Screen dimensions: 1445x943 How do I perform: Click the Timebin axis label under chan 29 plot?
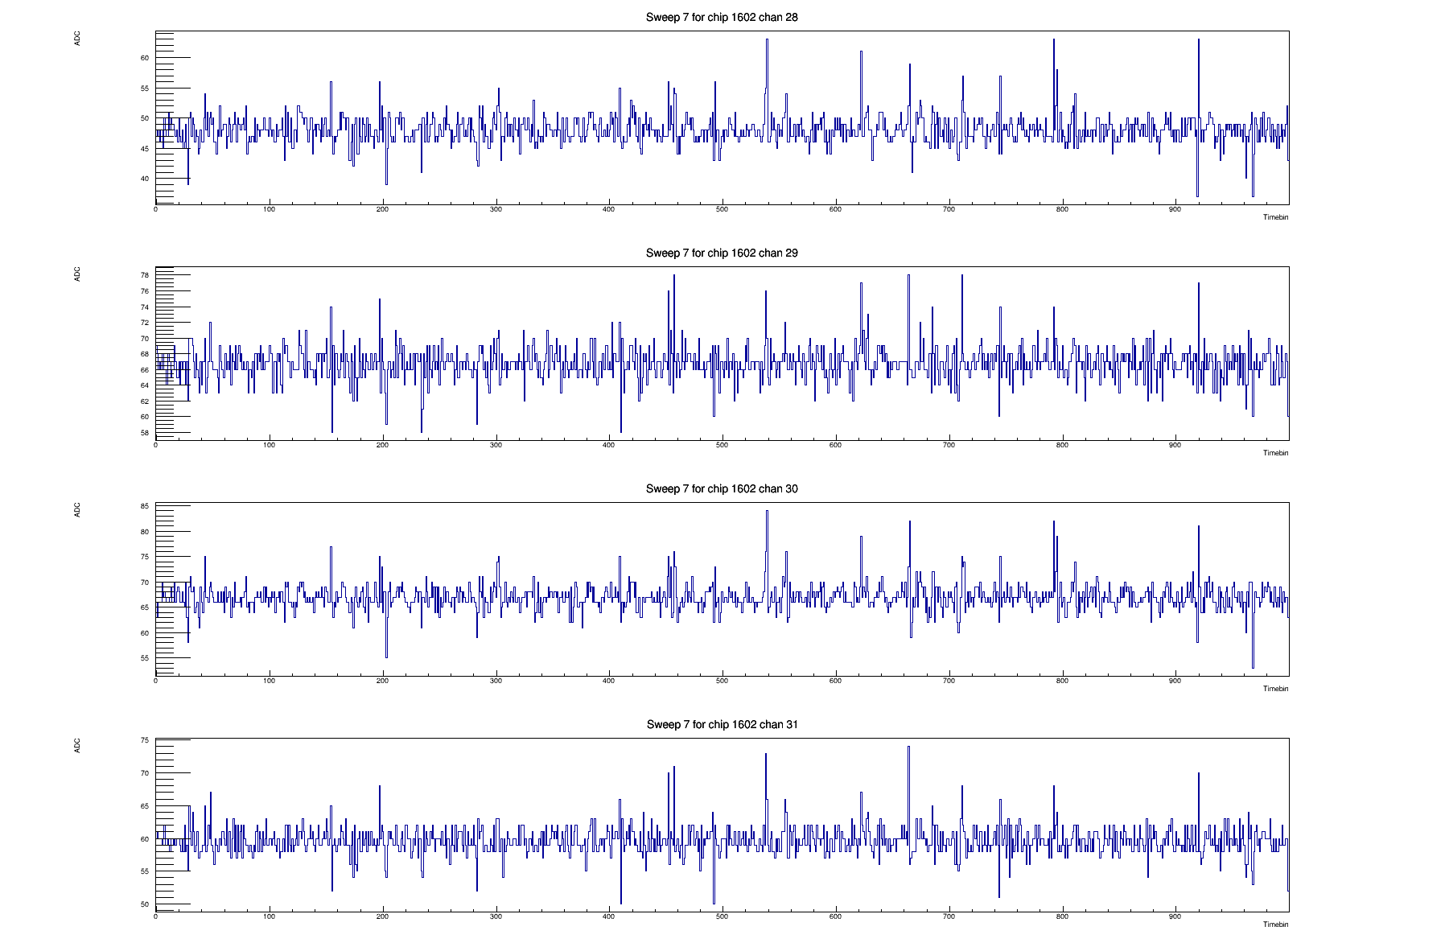(1275, 453)
